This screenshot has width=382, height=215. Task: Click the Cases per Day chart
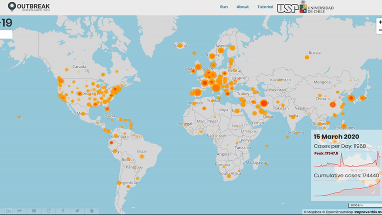point(347,160)
